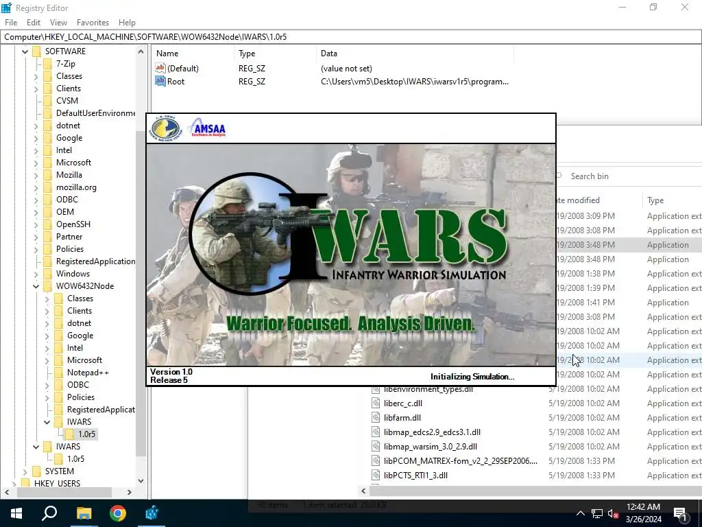Select the Windows key in the tree
This screenshot has width=702, height=527.
point(73,274)
